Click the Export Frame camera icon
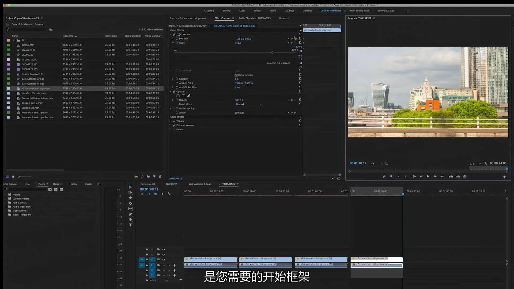 click(x=465, y=176)
